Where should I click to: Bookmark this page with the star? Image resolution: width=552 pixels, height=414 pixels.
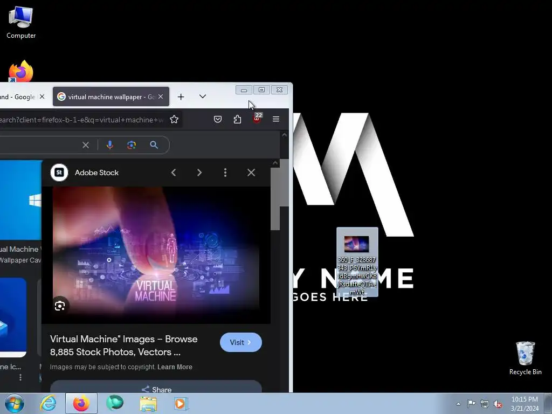[x=174, y=119]
